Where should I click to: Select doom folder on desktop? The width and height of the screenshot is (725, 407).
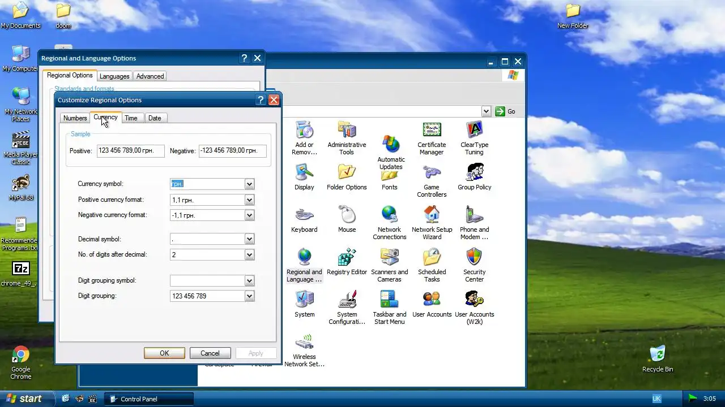pyautogui.click(x=63, y=15)
